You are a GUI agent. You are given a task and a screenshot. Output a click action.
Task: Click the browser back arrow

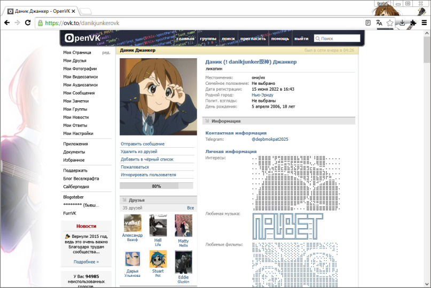(x=7, y=23)
